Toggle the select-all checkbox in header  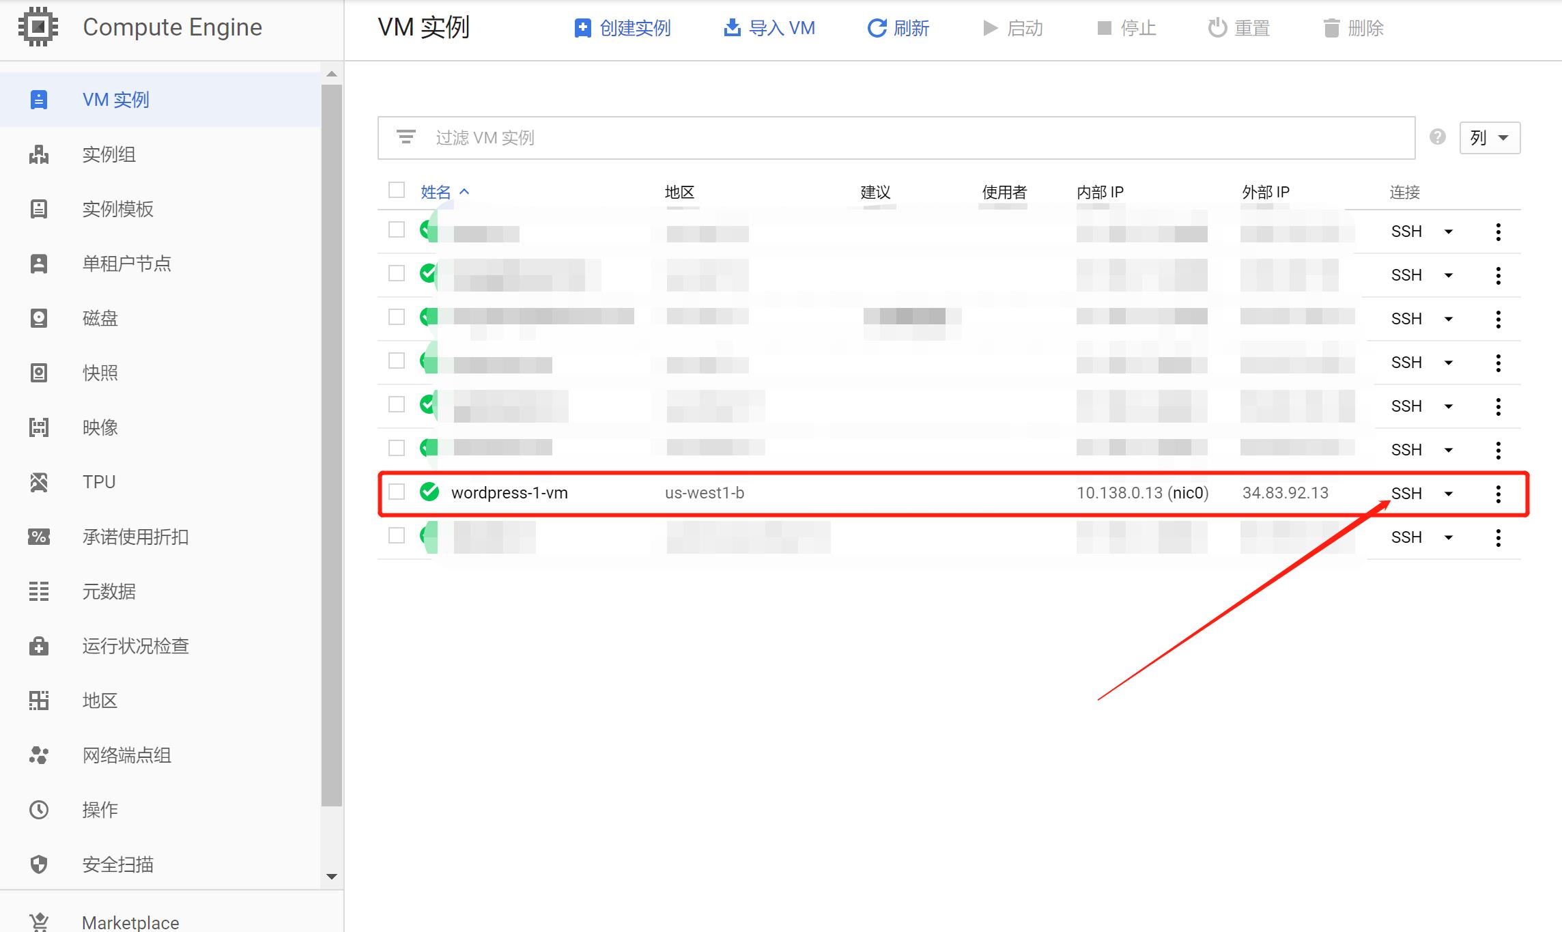click(397, 190)
